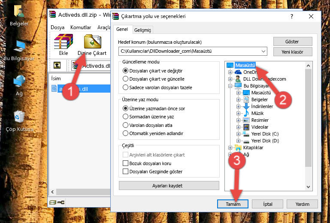Select top-level Masaüstü in folder tree
The height and width of the screenshot is (223, 330).
(x=245, y=65)
